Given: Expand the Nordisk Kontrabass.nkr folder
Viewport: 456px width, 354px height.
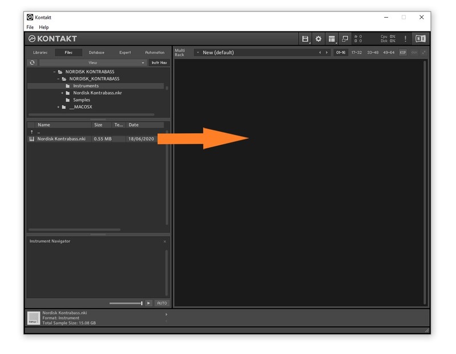Looking at the screenshot, I should (x=62, y=93).
